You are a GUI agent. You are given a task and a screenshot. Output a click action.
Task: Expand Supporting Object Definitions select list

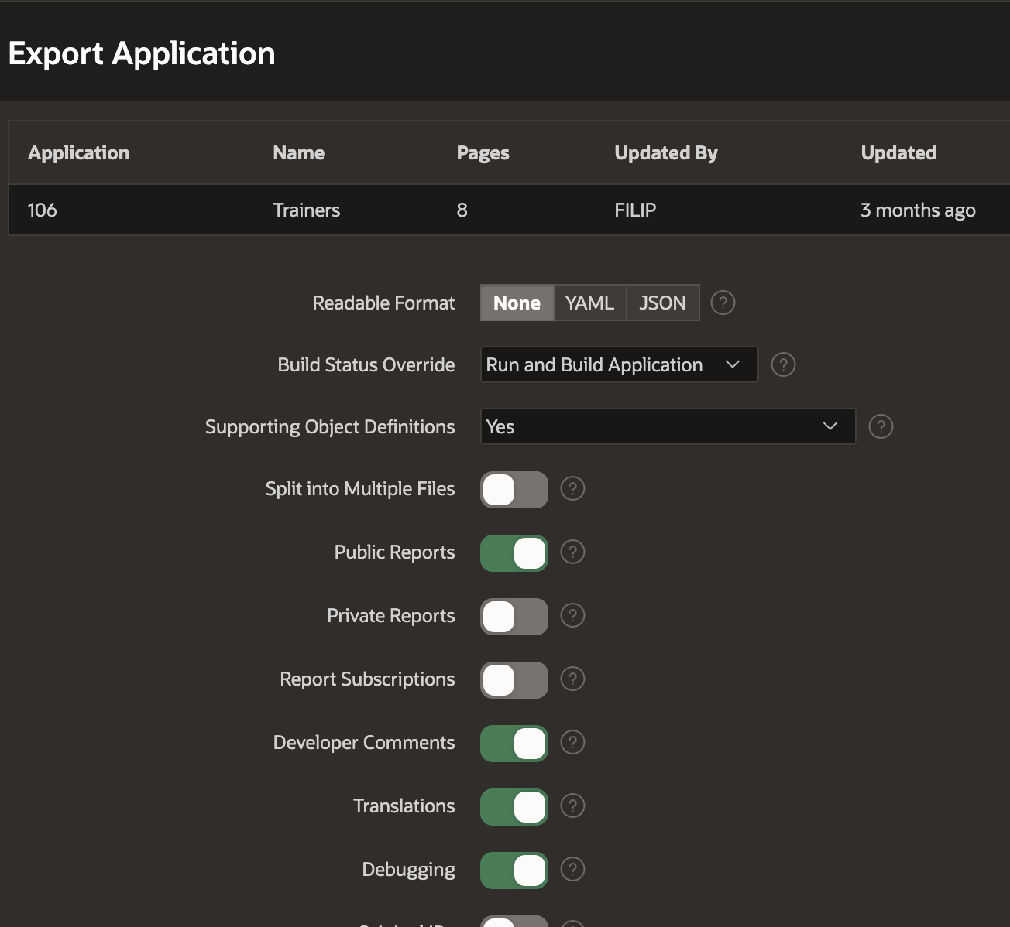667,426
